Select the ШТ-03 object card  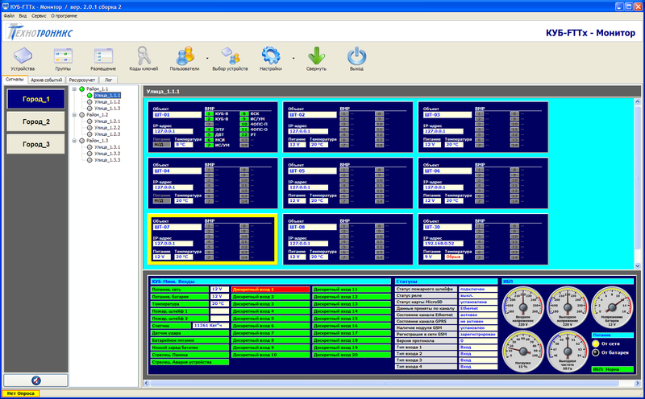(x=483, y=127)
